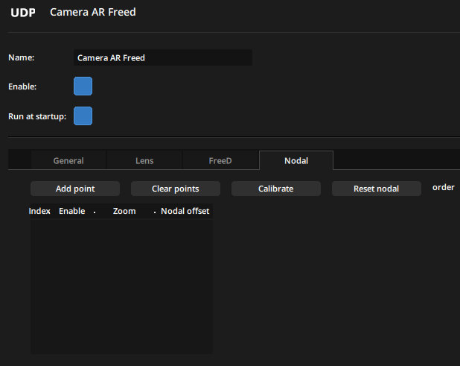Hit the Reset nodal button
Screen dimensions: 460x366
[x=377, y=189]
